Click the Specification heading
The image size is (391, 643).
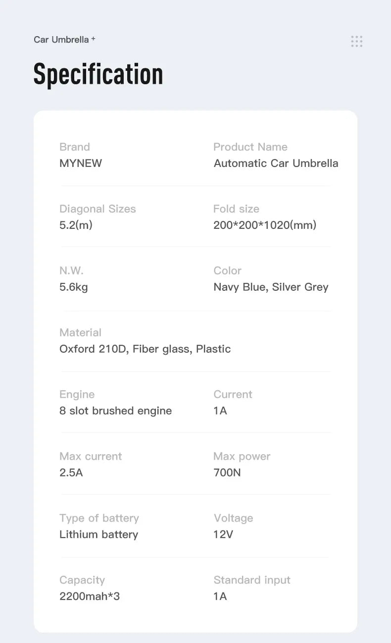point(98,75)
